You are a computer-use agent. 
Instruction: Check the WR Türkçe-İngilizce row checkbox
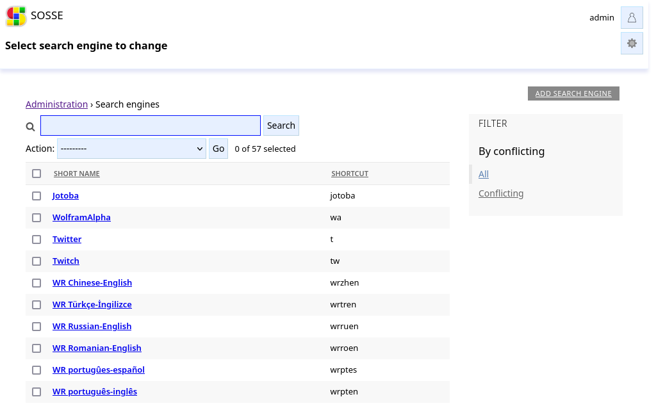[37, 305]
